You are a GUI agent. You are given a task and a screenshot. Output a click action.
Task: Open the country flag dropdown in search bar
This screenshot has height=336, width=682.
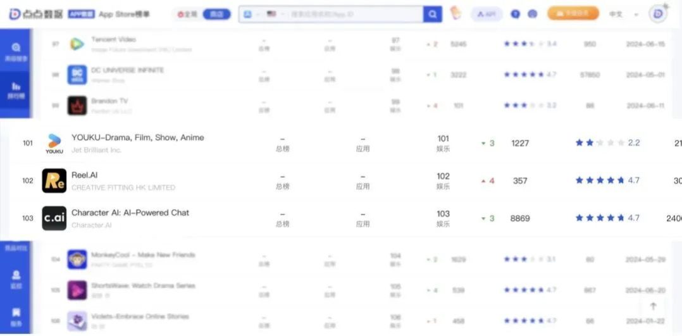(x=275, y=14)
